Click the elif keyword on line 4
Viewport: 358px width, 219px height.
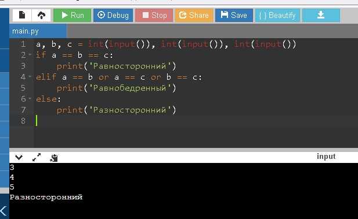tap(46, 77)
